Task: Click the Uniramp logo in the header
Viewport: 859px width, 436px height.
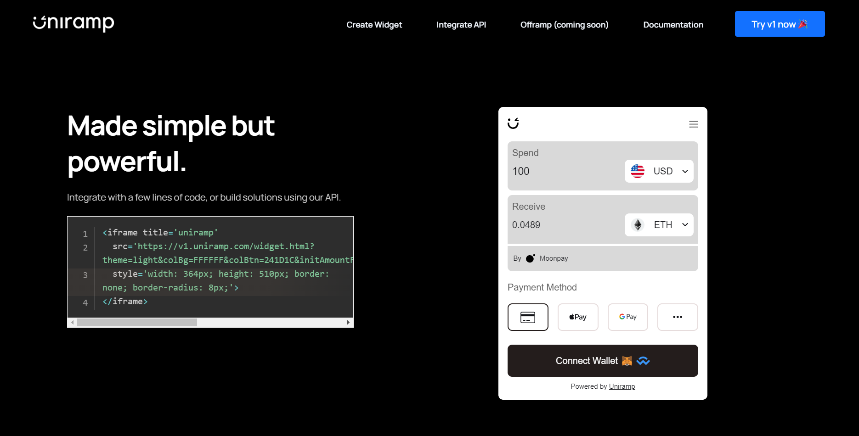Action: tap(73, 23)
